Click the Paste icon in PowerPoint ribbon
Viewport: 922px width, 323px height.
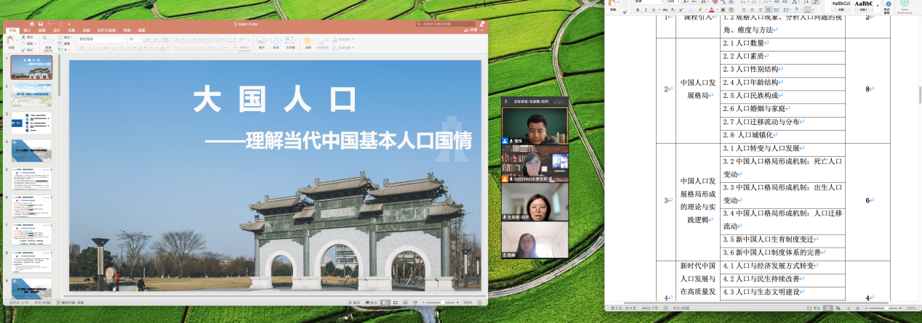pos(10,40)
